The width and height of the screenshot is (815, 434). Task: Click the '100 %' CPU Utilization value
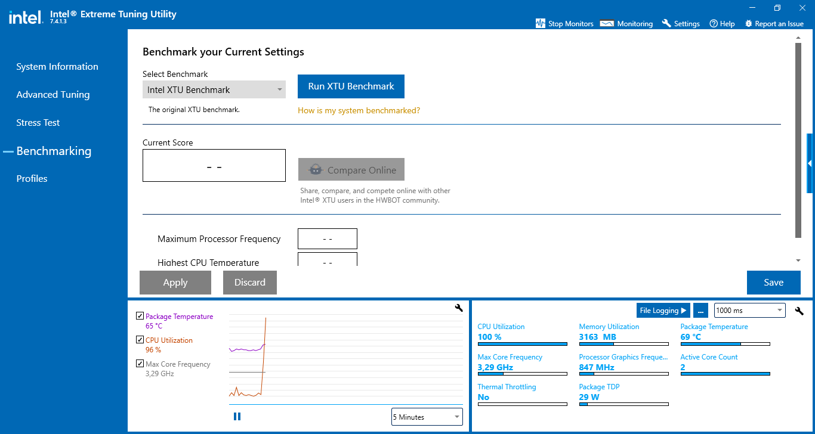490,337
